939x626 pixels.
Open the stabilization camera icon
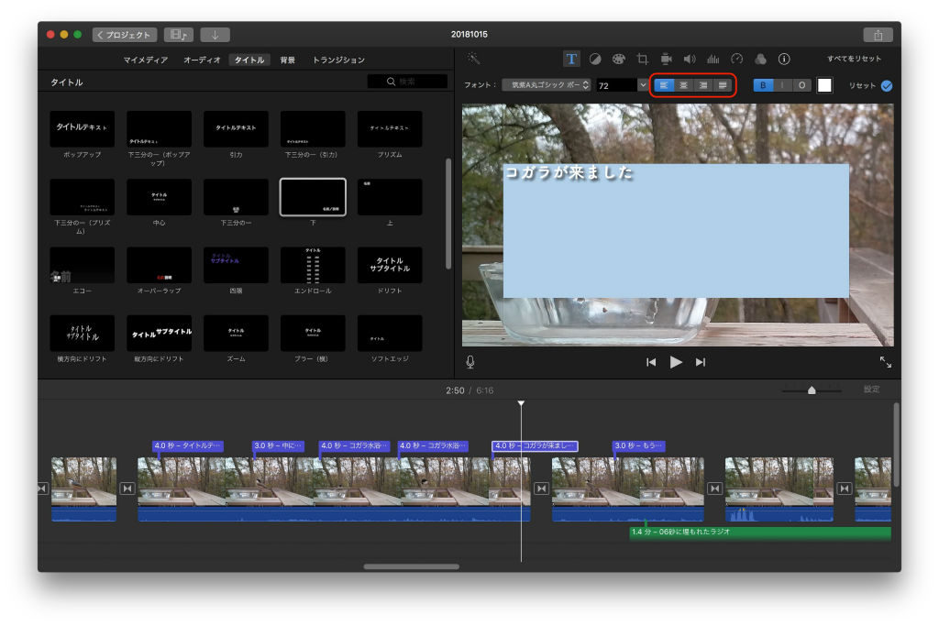(x=666, y=59)
